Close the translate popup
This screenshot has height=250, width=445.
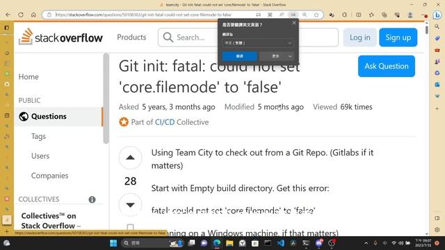pos(294,23)
